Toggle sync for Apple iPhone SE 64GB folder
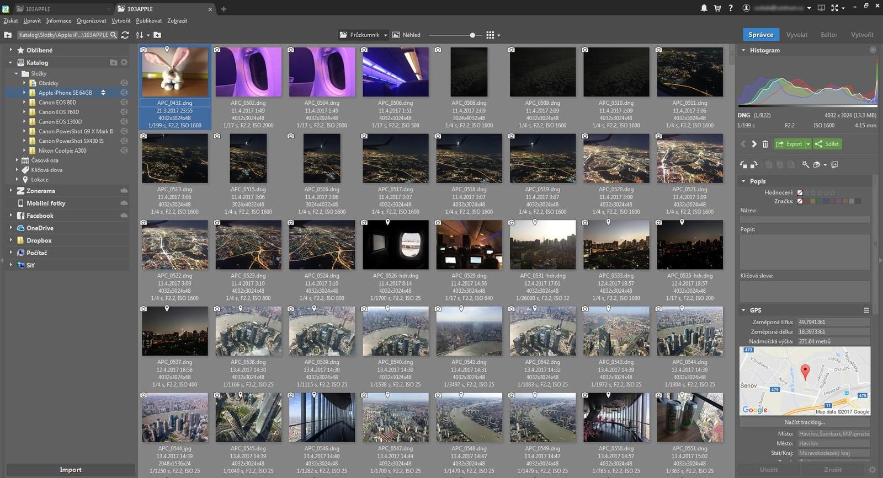Image resolution: width=883 pixels, height=478 pixels. [124, 93]
